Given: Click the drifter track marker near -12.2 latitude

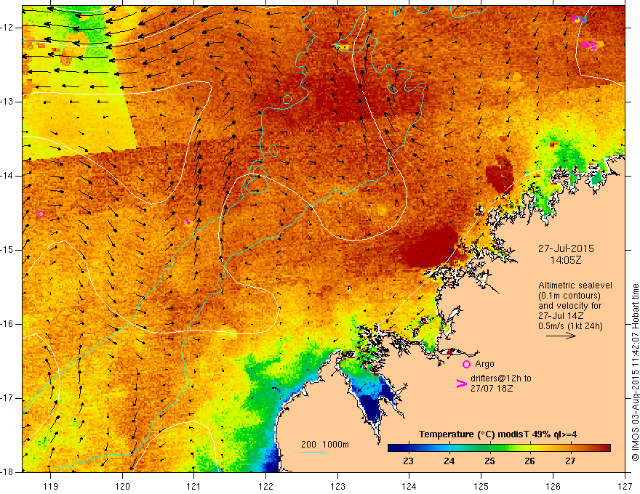Looking at the screenshot, I should (x=591, y=45).
